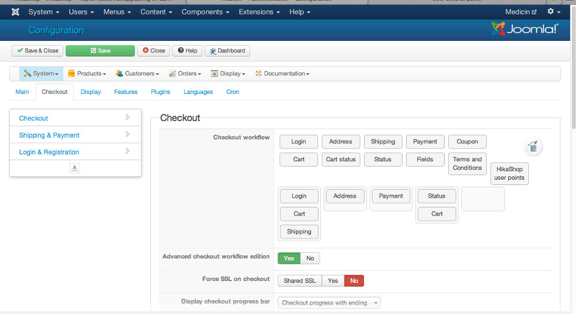Set Force SSL on checkout to No
Screen dimensions: 576x314
(354, 281)
